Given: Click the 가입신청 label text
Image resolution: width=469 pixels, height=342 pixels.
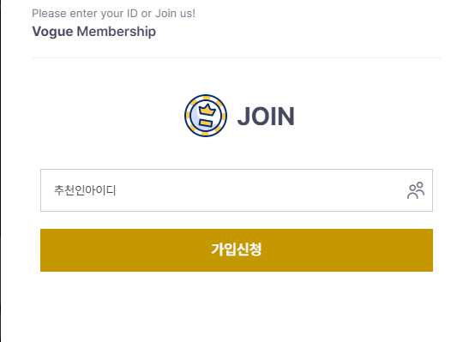Looking at the screenshot, I should [x=237, y=249].
